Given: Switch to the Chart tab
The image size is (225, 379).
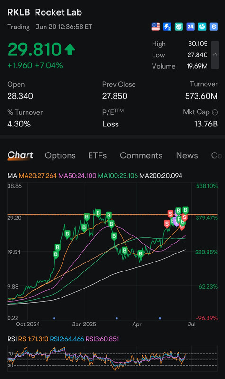Looking at the screenshot, I should point(20,155).
